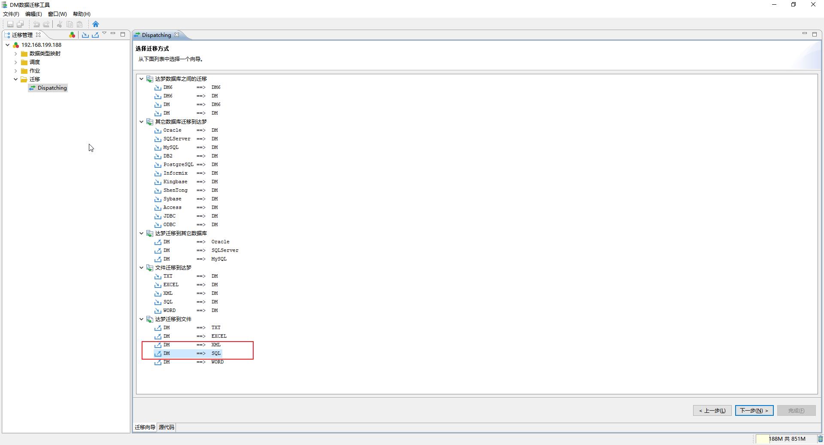This screenshot has height=445, width=824.
Task: Click the 上一步 back button
Action: pos(712,411)
